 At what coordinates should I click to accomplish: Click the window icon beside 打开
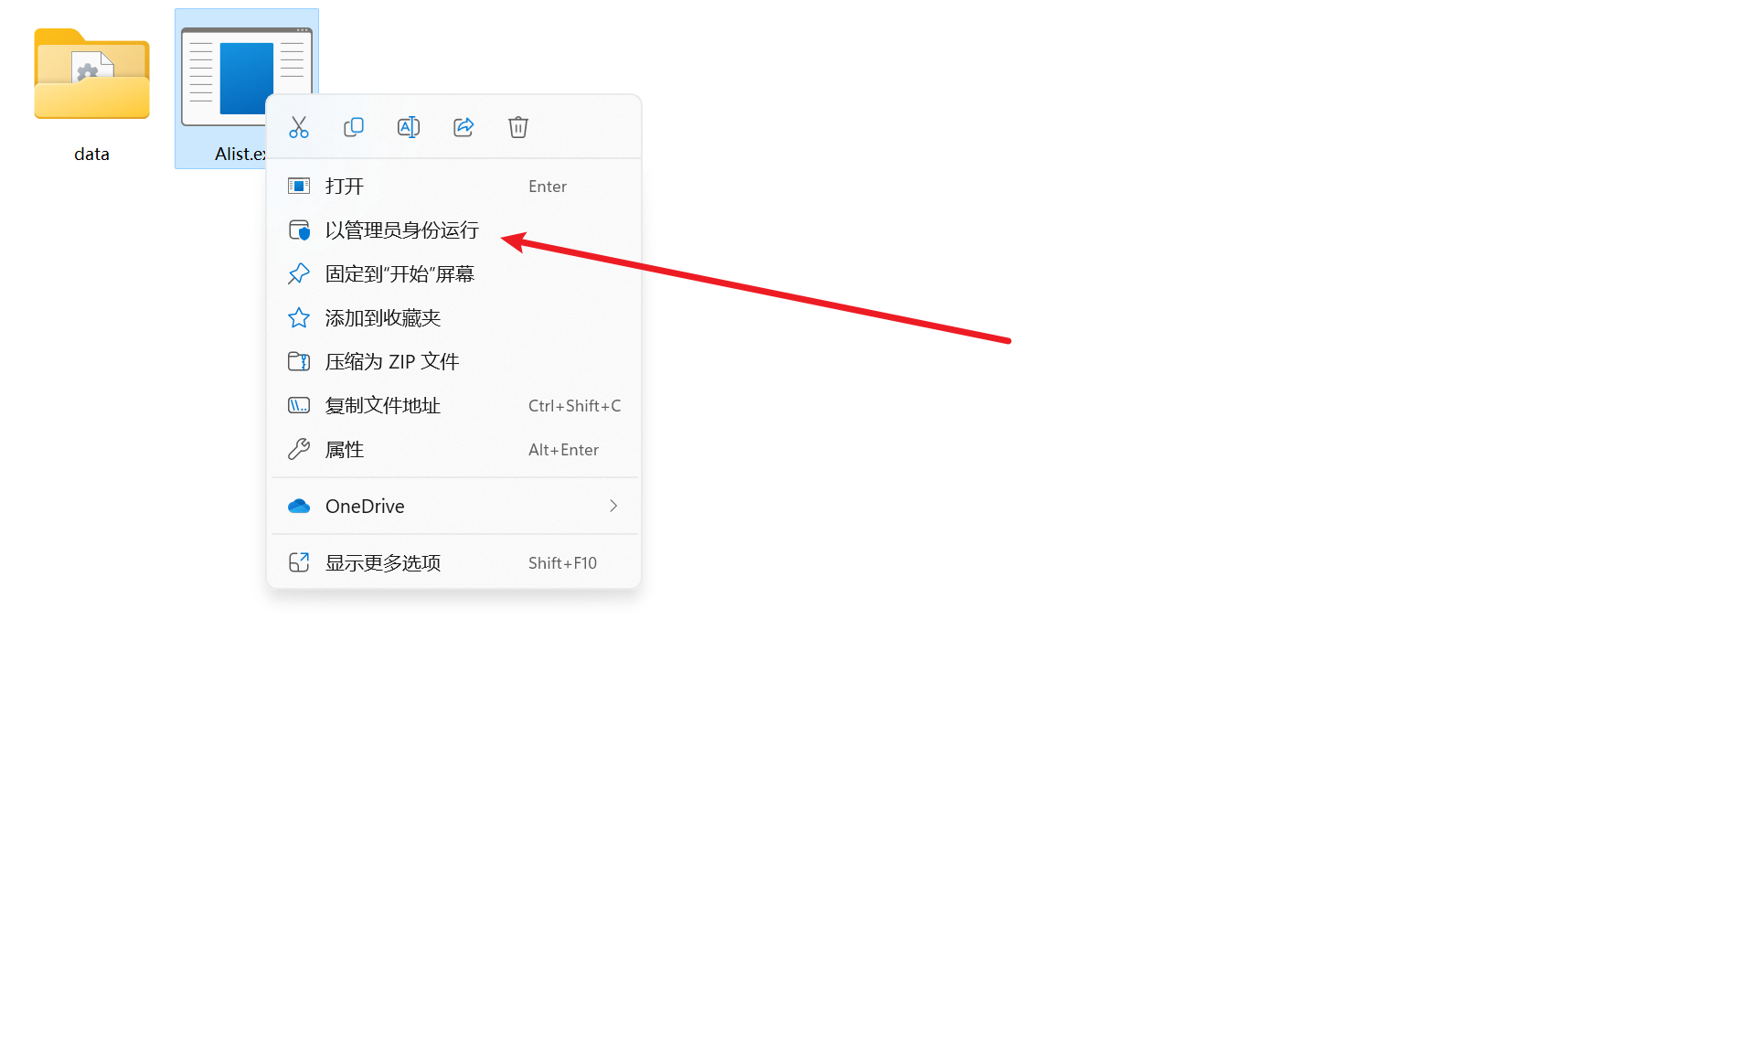(x=299, y=187)
